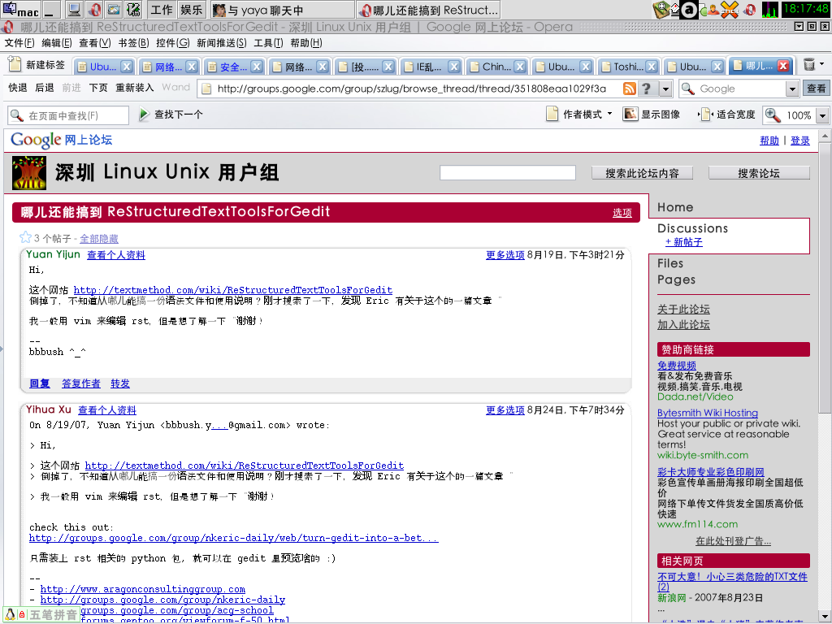
Task: Star this thread with the star icon
Action: tap(25, 237)
